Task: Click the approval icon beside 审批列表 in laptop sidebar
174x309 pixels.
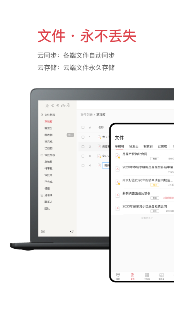Action: tap(42, 155)
